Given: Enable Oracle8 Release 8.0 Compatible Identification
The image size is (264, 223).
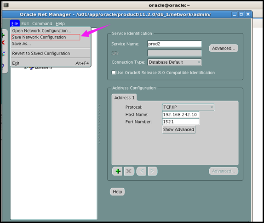Looking at the screenshot, I should (114, 72).
